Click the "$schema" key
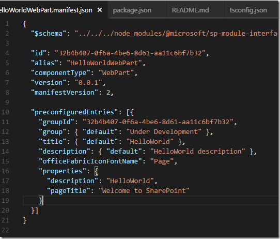 [49, 34]
